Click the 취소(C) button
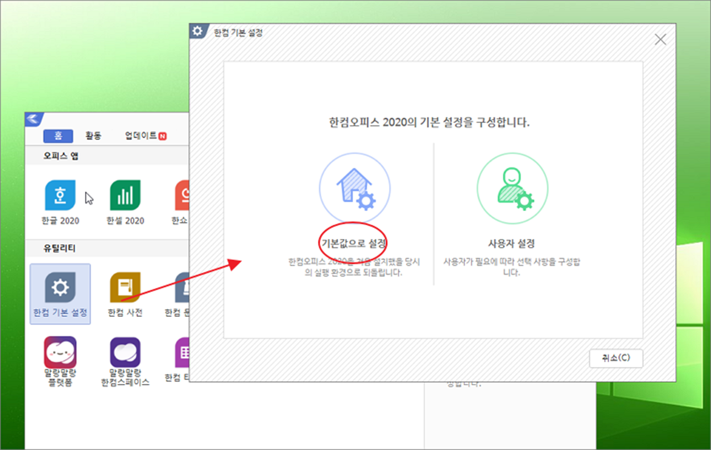 (x=616, y=358)
